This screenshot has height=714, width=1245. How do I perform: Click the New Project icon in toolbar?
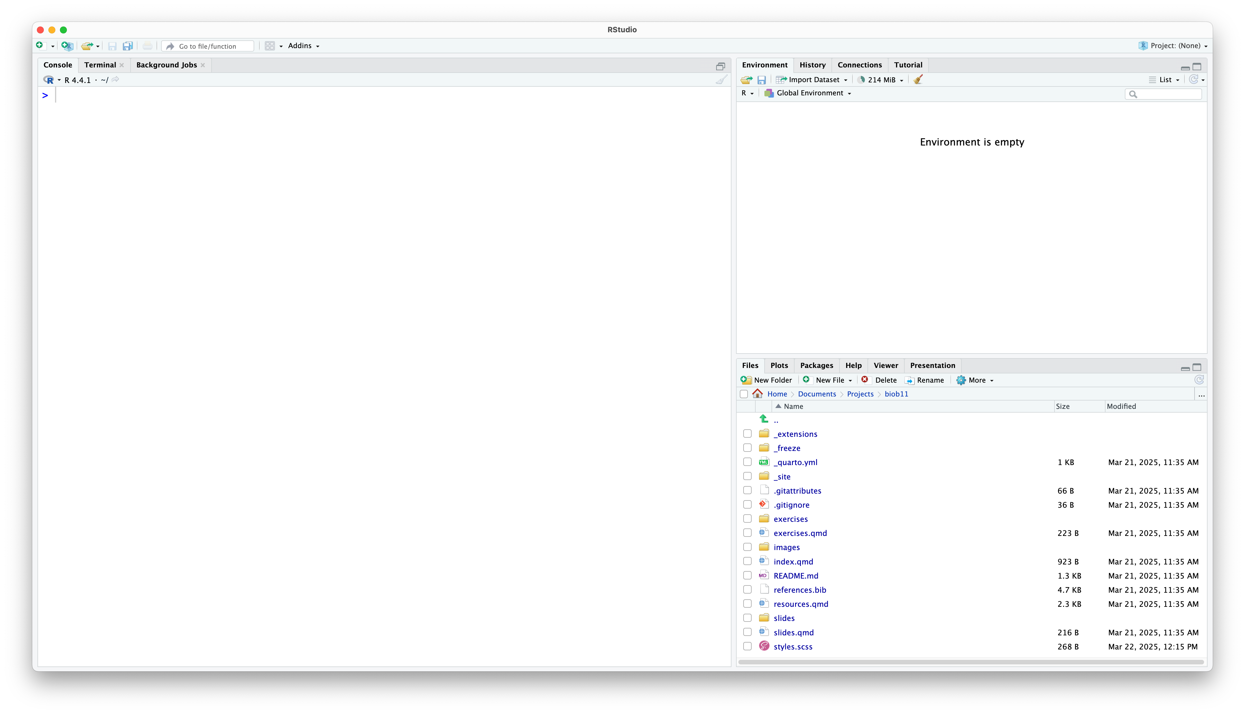[x=67, y=46]
